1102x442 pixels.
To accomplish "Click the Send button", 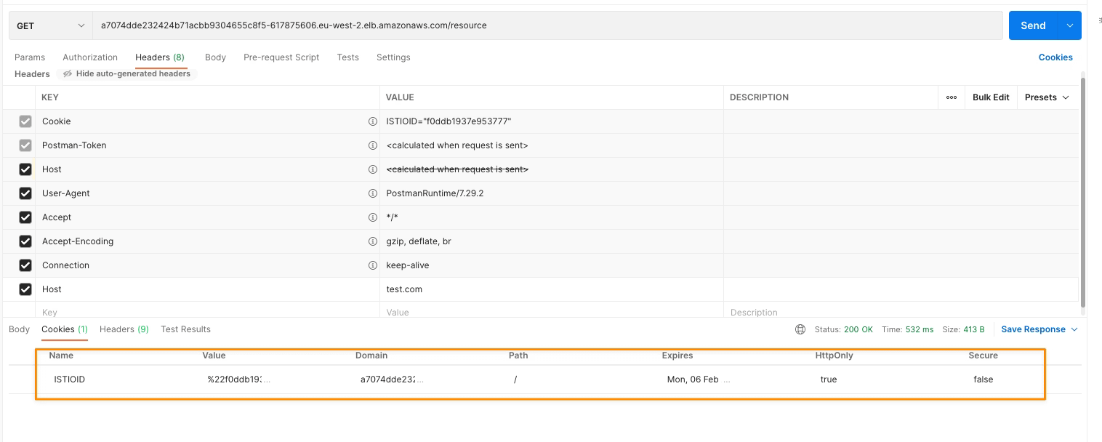I will tap(1033, 25).
